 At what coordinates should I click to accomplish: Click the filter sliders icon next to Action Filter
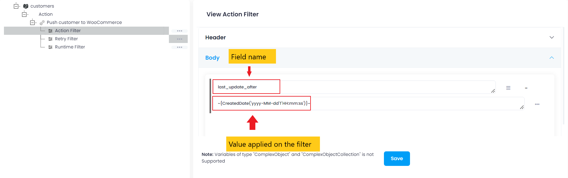click(50, 30)
